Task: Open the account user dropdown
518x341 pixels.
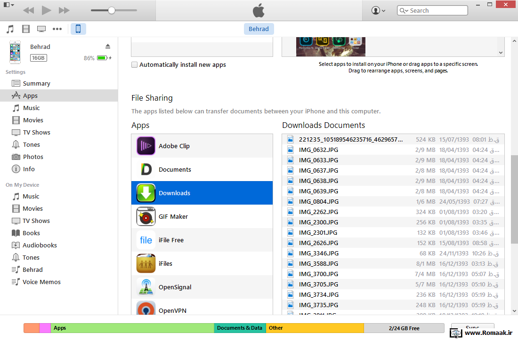Action: 378,10
